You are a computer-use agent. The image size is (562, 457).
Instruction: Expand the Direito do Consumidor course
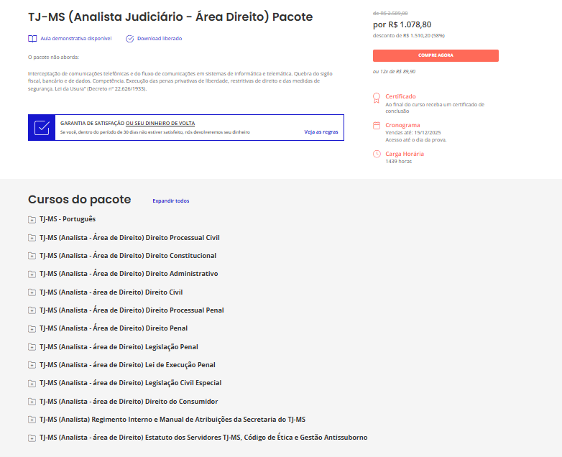coord(32,402)
